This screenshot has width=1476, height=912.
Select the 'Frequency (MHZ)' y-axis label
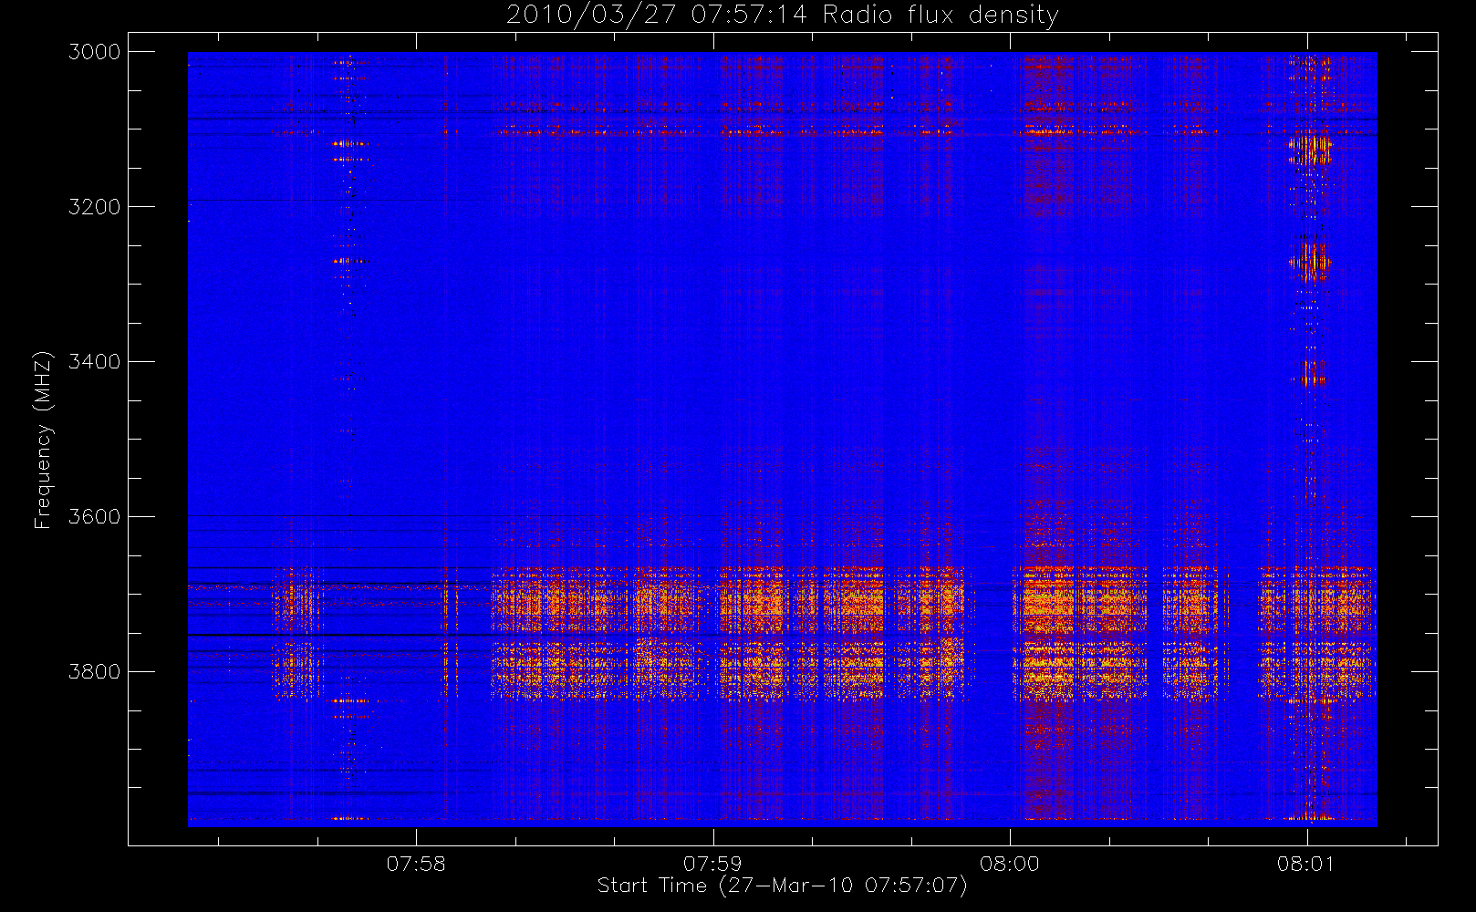click(43, 440)
